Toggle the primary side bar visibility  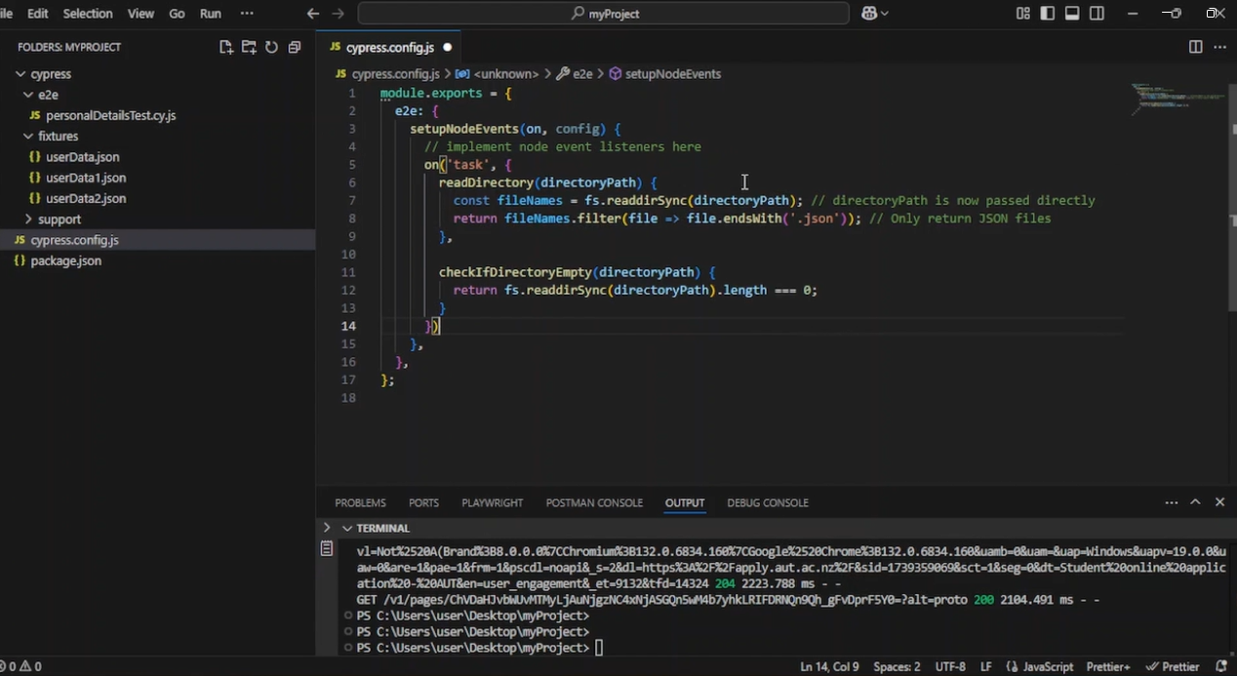tap(1047, 14)
